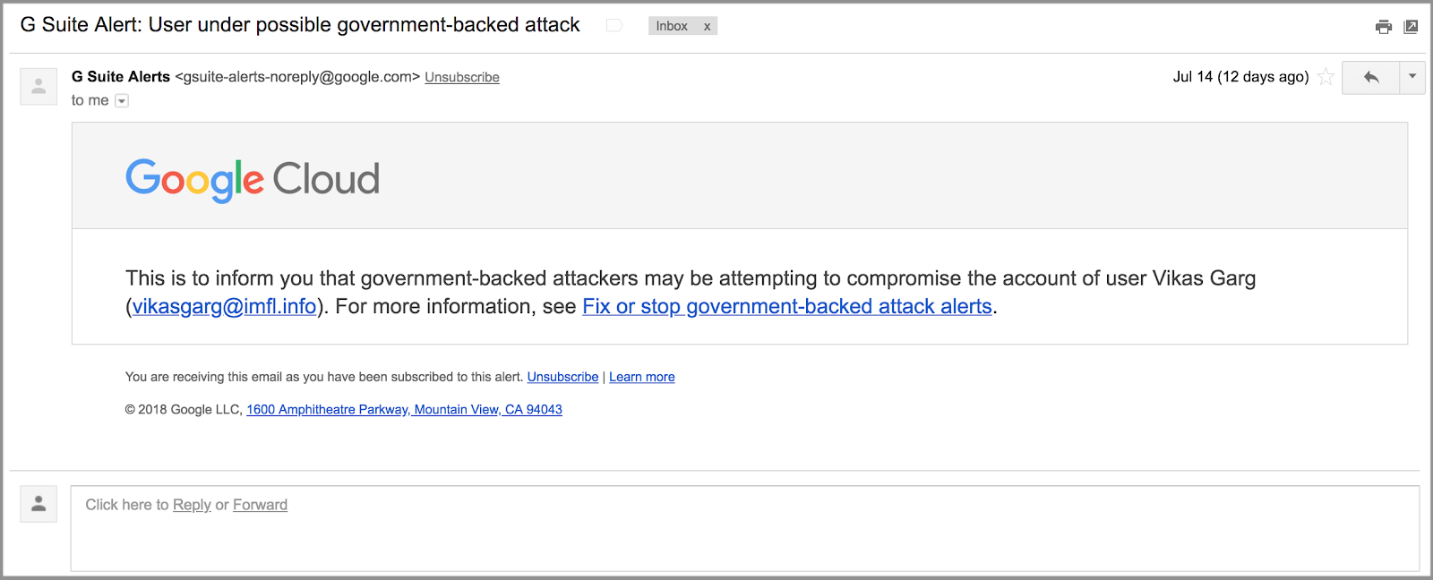Reply with the arrow button
The width and height of the screenshot is (1433, 580).
tap(1370, 77)
